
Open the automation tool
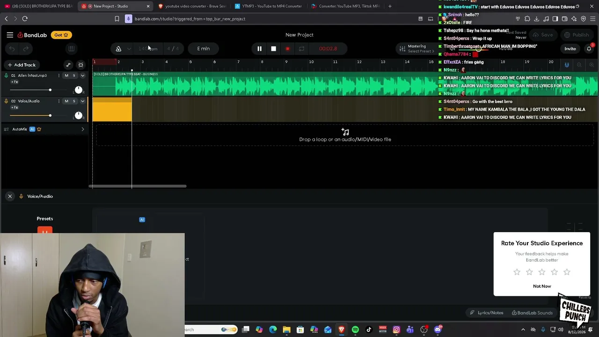coord(68,65)
